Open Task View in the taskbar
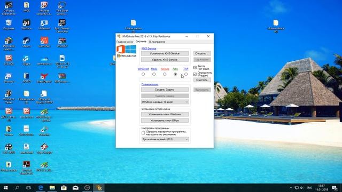 click(28, 188)
